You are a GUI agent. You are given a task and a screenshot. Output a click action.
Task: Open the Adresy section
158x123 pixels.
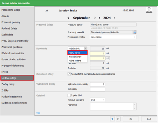point(5,16)
